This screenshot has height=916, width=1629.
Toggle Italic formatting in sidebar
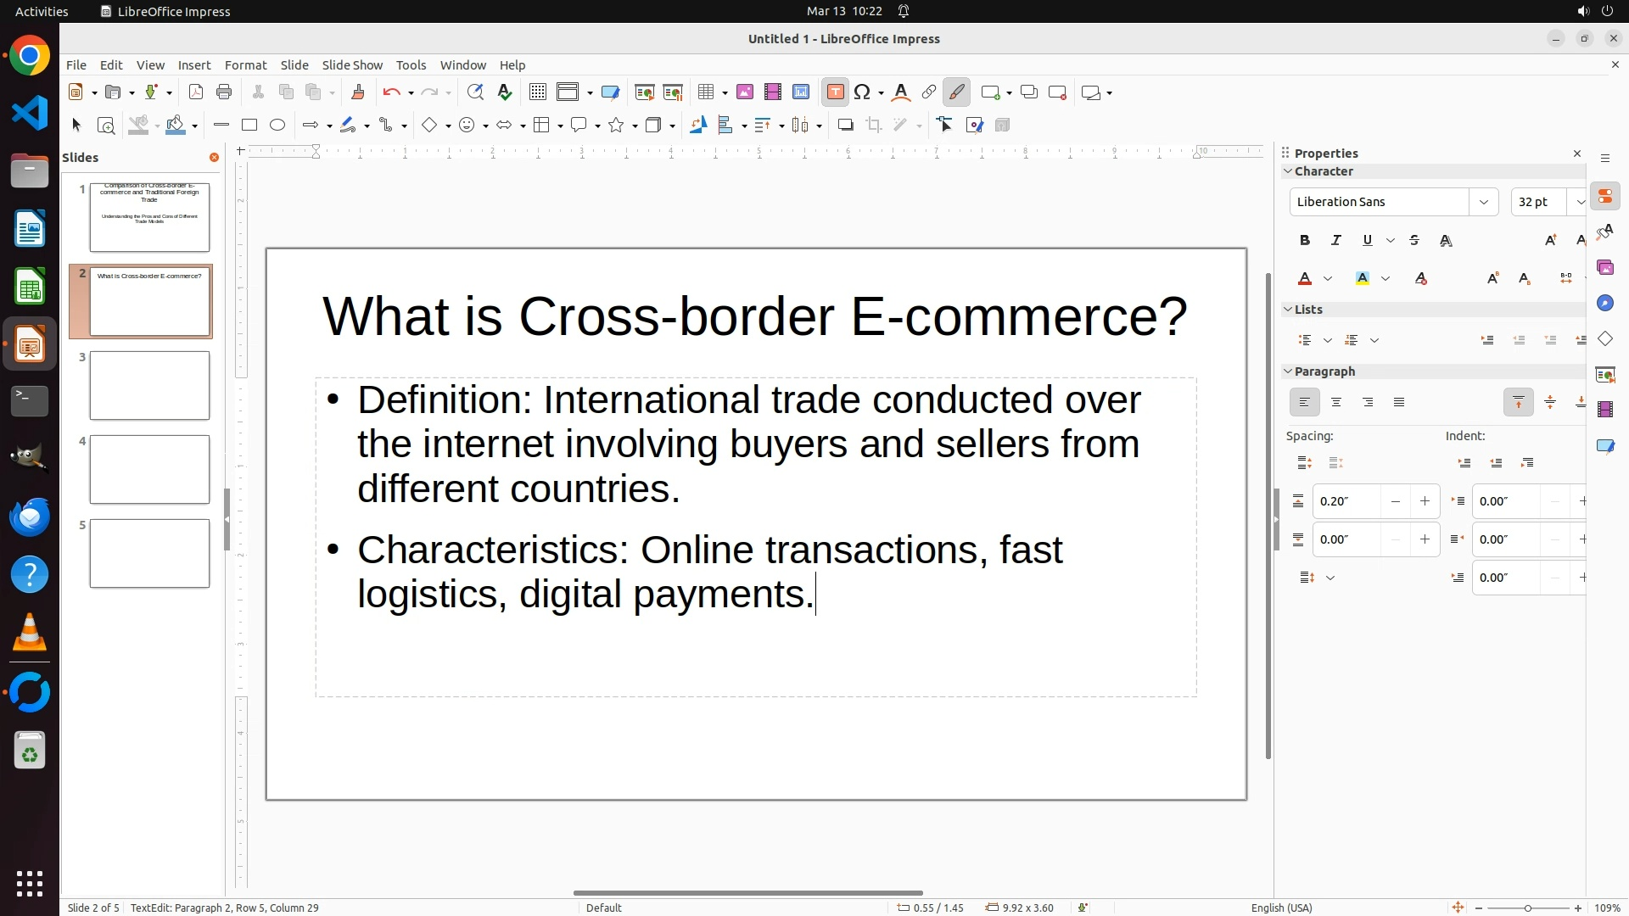pos(1335,241)
